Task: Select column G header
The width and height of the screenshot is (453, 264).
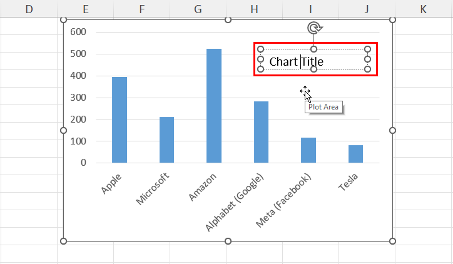Action: [x=198, y=9]
